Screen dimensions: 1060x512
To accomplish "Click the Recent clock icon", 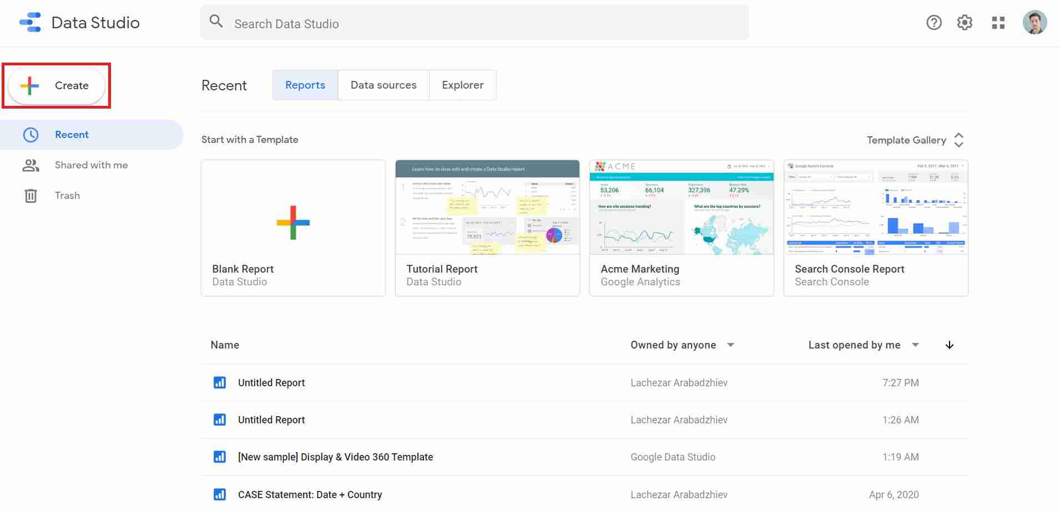I will 31,135.
